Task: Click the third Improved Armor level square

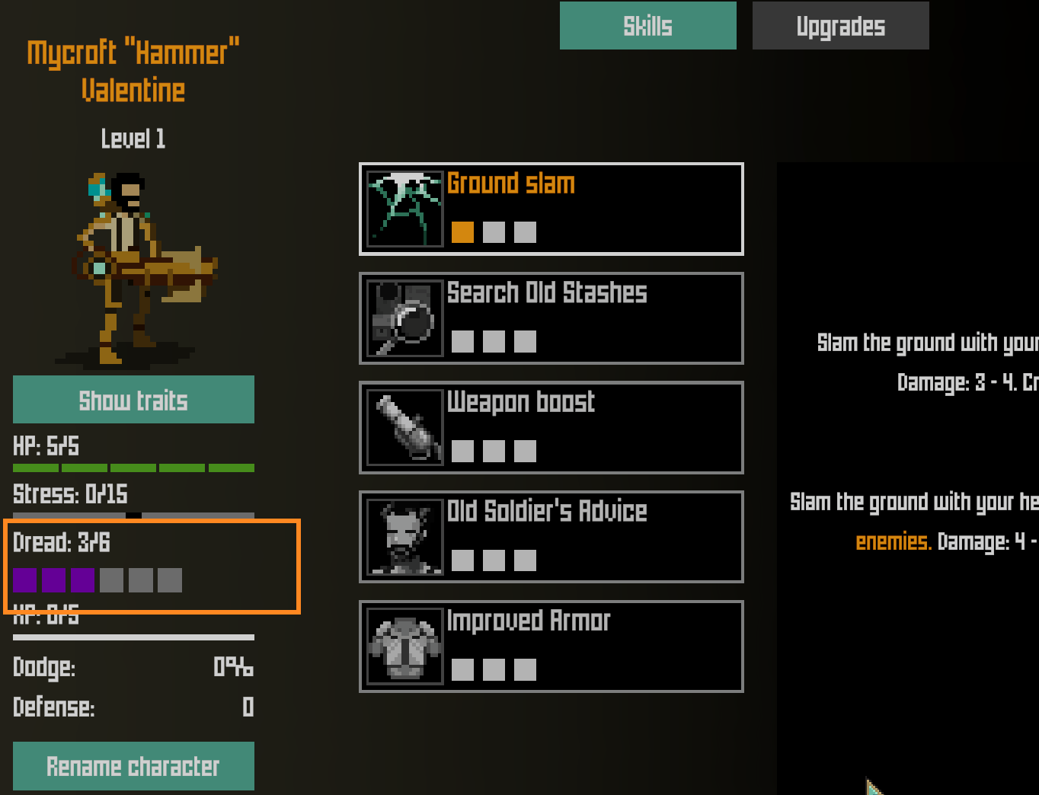Action: [x=525, y=670]
